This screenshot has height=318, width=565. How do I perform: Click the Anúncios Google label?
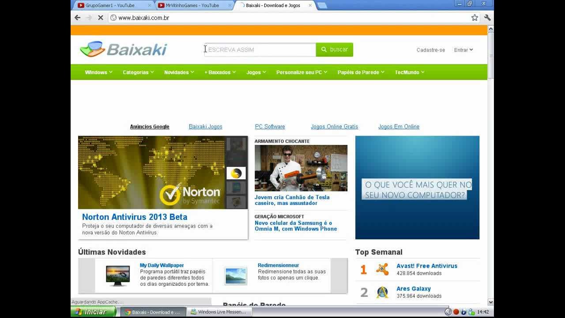point(150,126)
